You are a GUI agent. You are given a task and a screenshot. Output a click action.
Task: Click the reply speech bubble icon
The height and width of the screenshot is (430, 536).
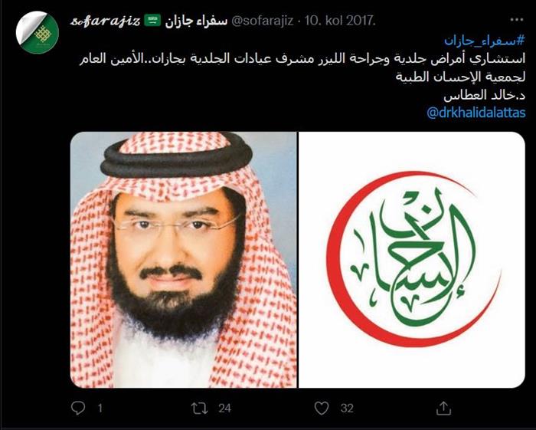(x=78, y=408)
